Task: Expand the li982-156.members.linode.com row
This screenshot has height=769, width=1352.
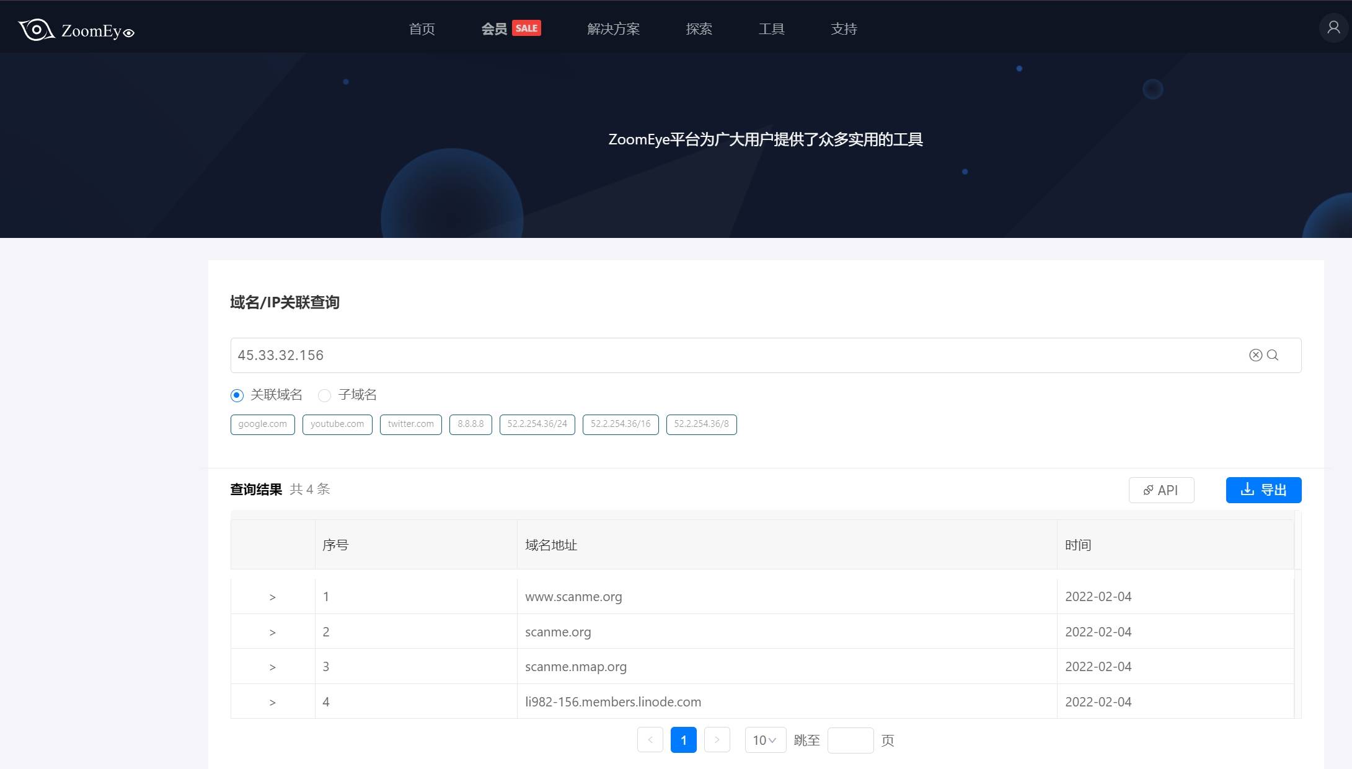Action: (272, 703)
